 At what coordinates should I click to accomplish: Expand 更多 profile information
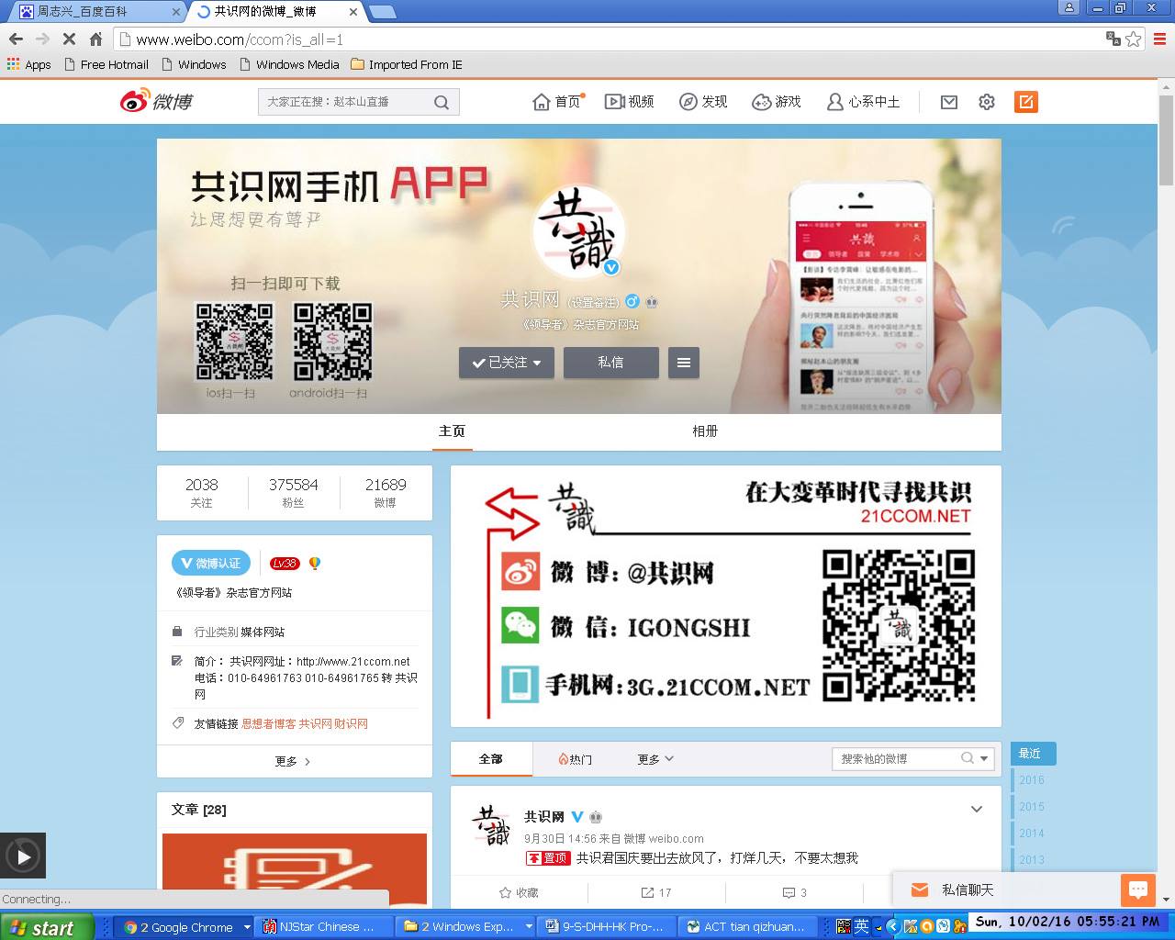click(x=294, y=761)
